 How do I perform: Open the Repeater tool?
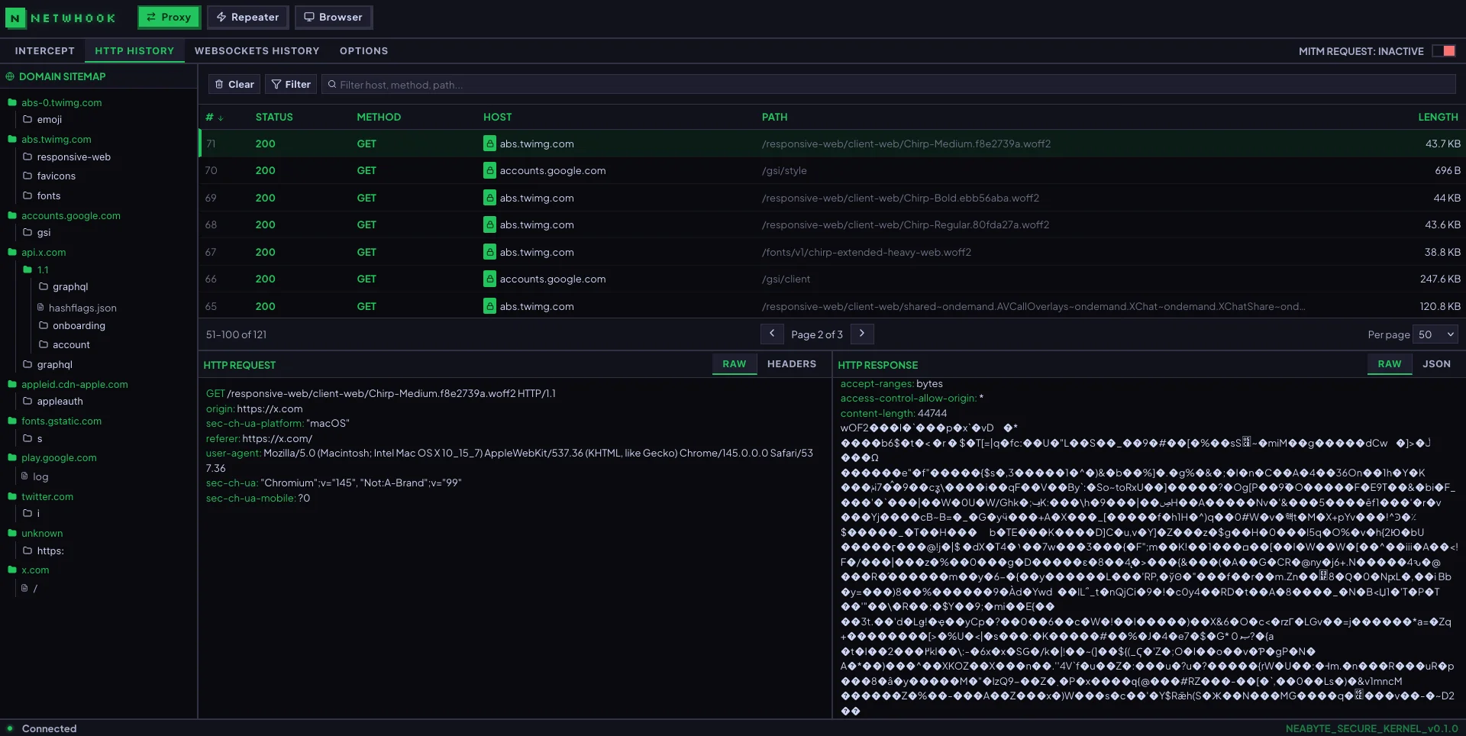[247, 17]
